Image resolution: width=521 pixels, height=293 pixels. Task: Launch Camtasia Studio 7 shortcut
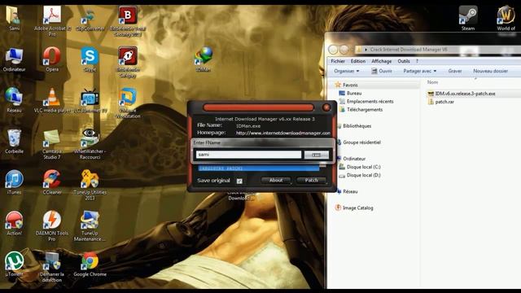point(52,144)
